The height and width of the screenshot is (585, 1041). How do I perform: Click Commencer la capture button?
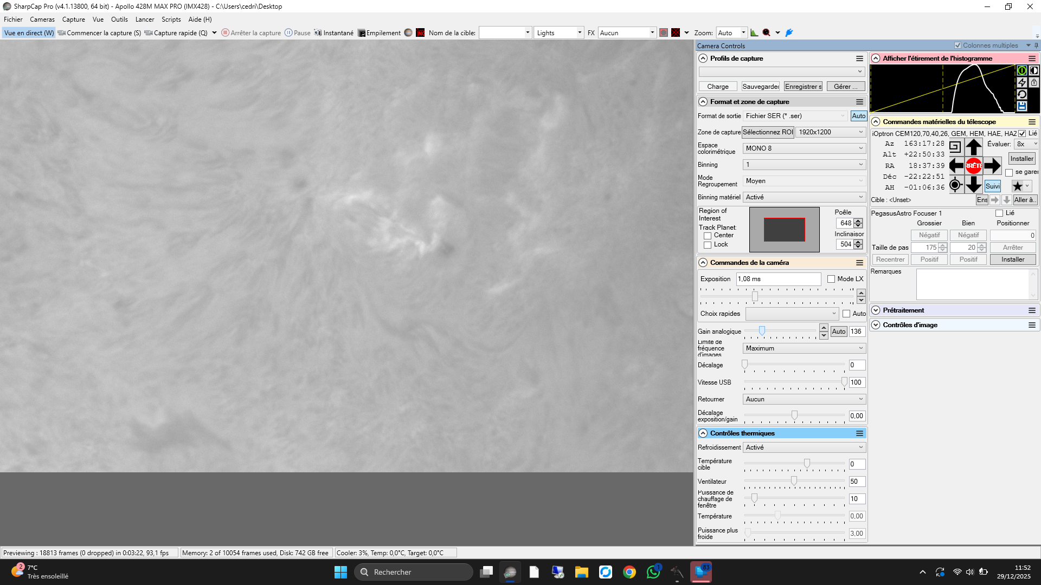[99, 33]
